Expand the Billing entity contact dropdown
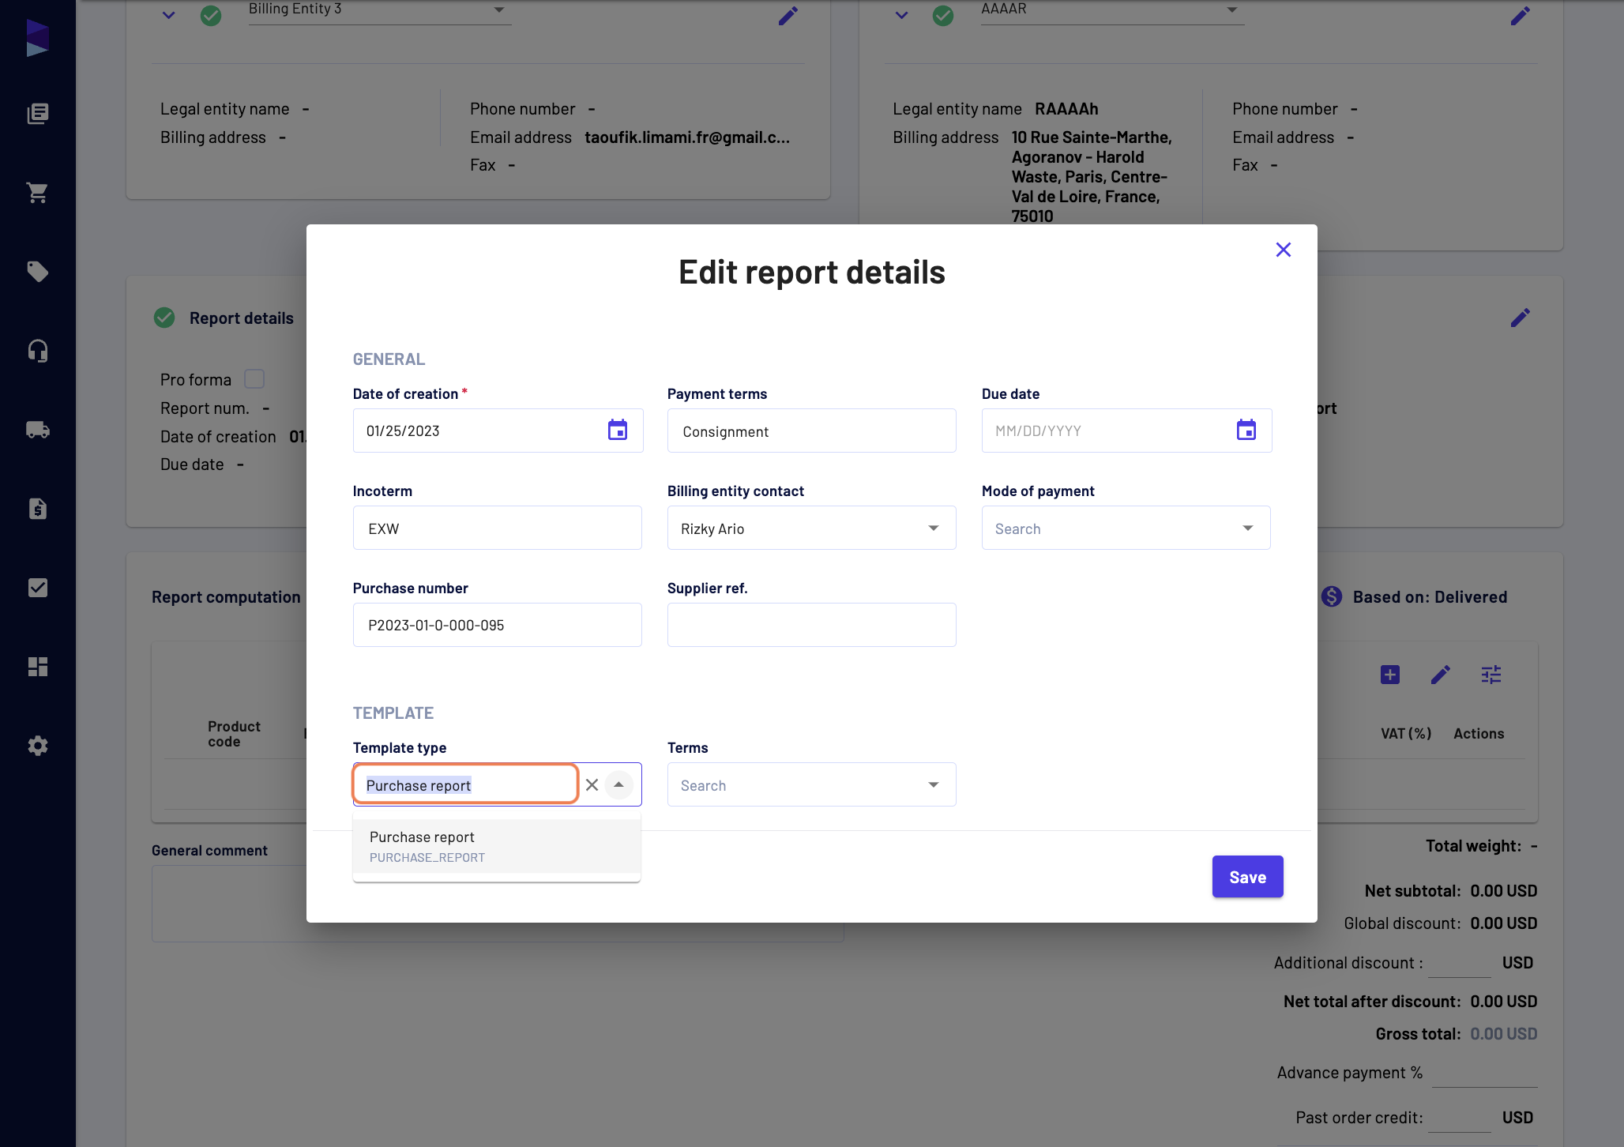 click(x=934, y=528)
